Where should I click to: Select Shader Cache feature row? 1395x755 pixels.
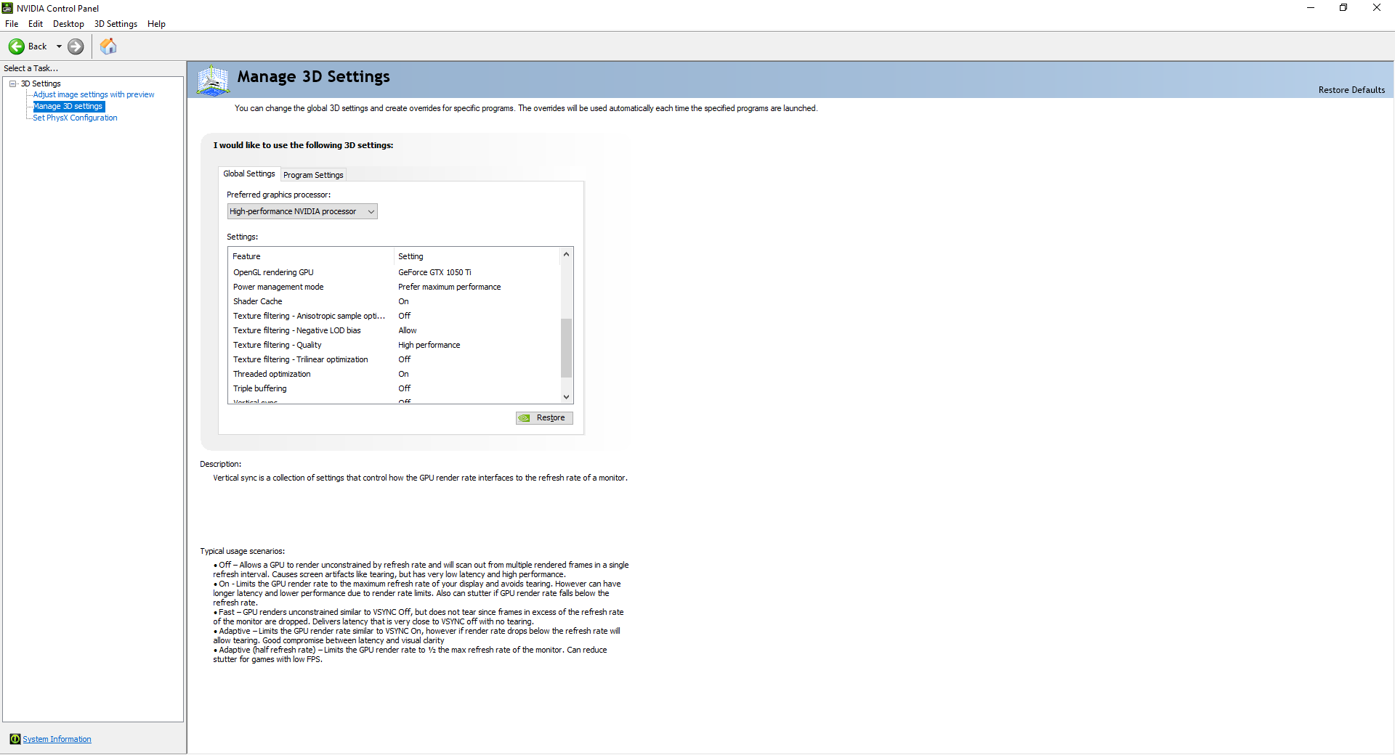coord(394,301)
